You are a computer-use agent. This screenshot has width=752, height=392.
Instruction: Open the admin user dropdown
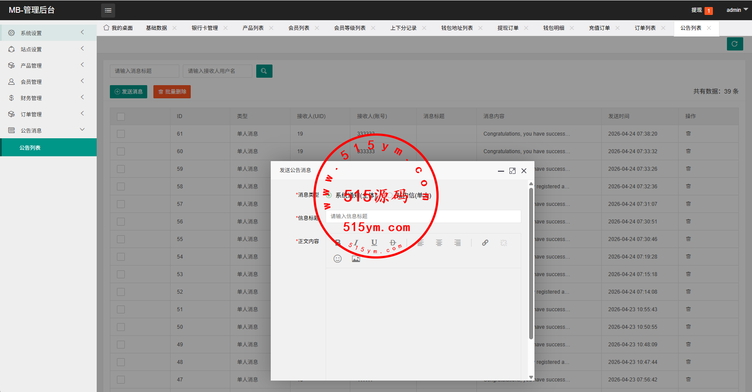(x=737, y=10)
